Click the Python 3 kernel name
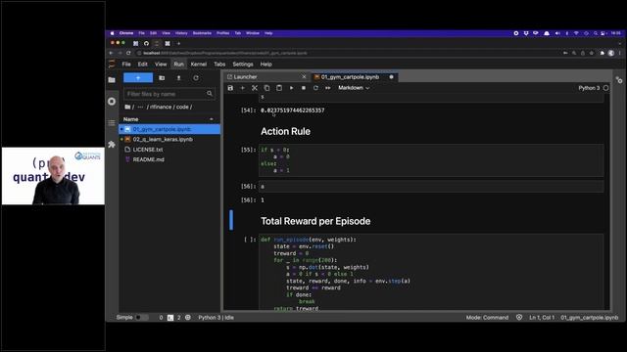The width and height of the screenshot is (627, 352). [589, 88]
